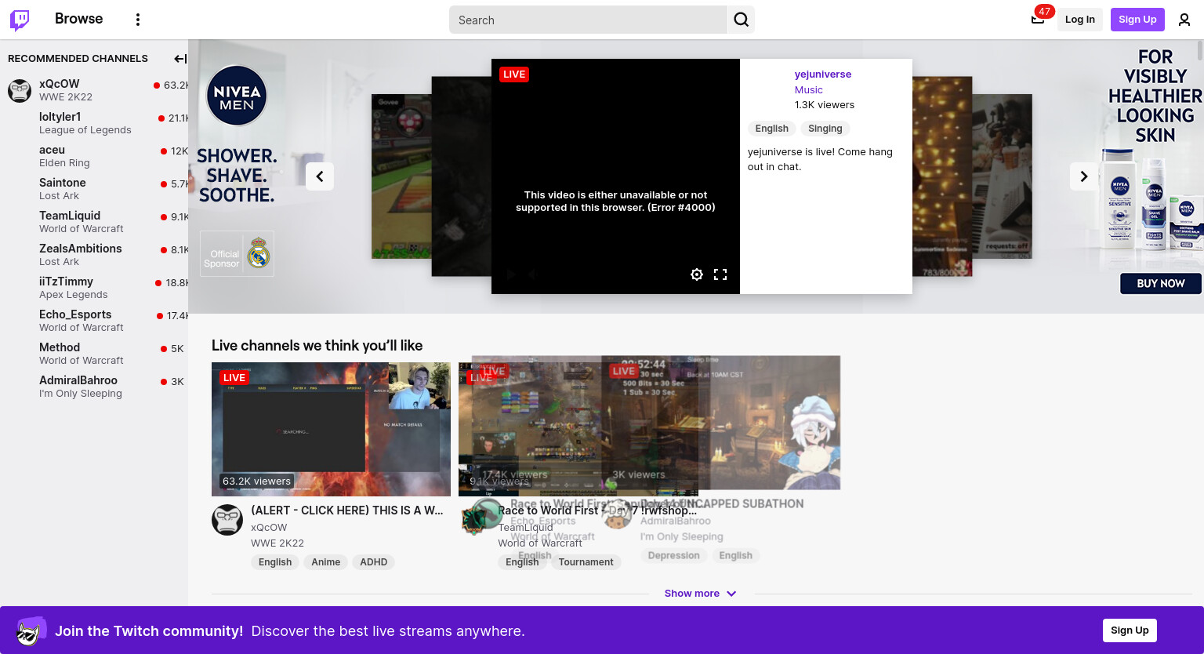This screenshot has width=1204, height=654.
Task: Select English tag under xQcOW card
Action: (x=275, y=562)
